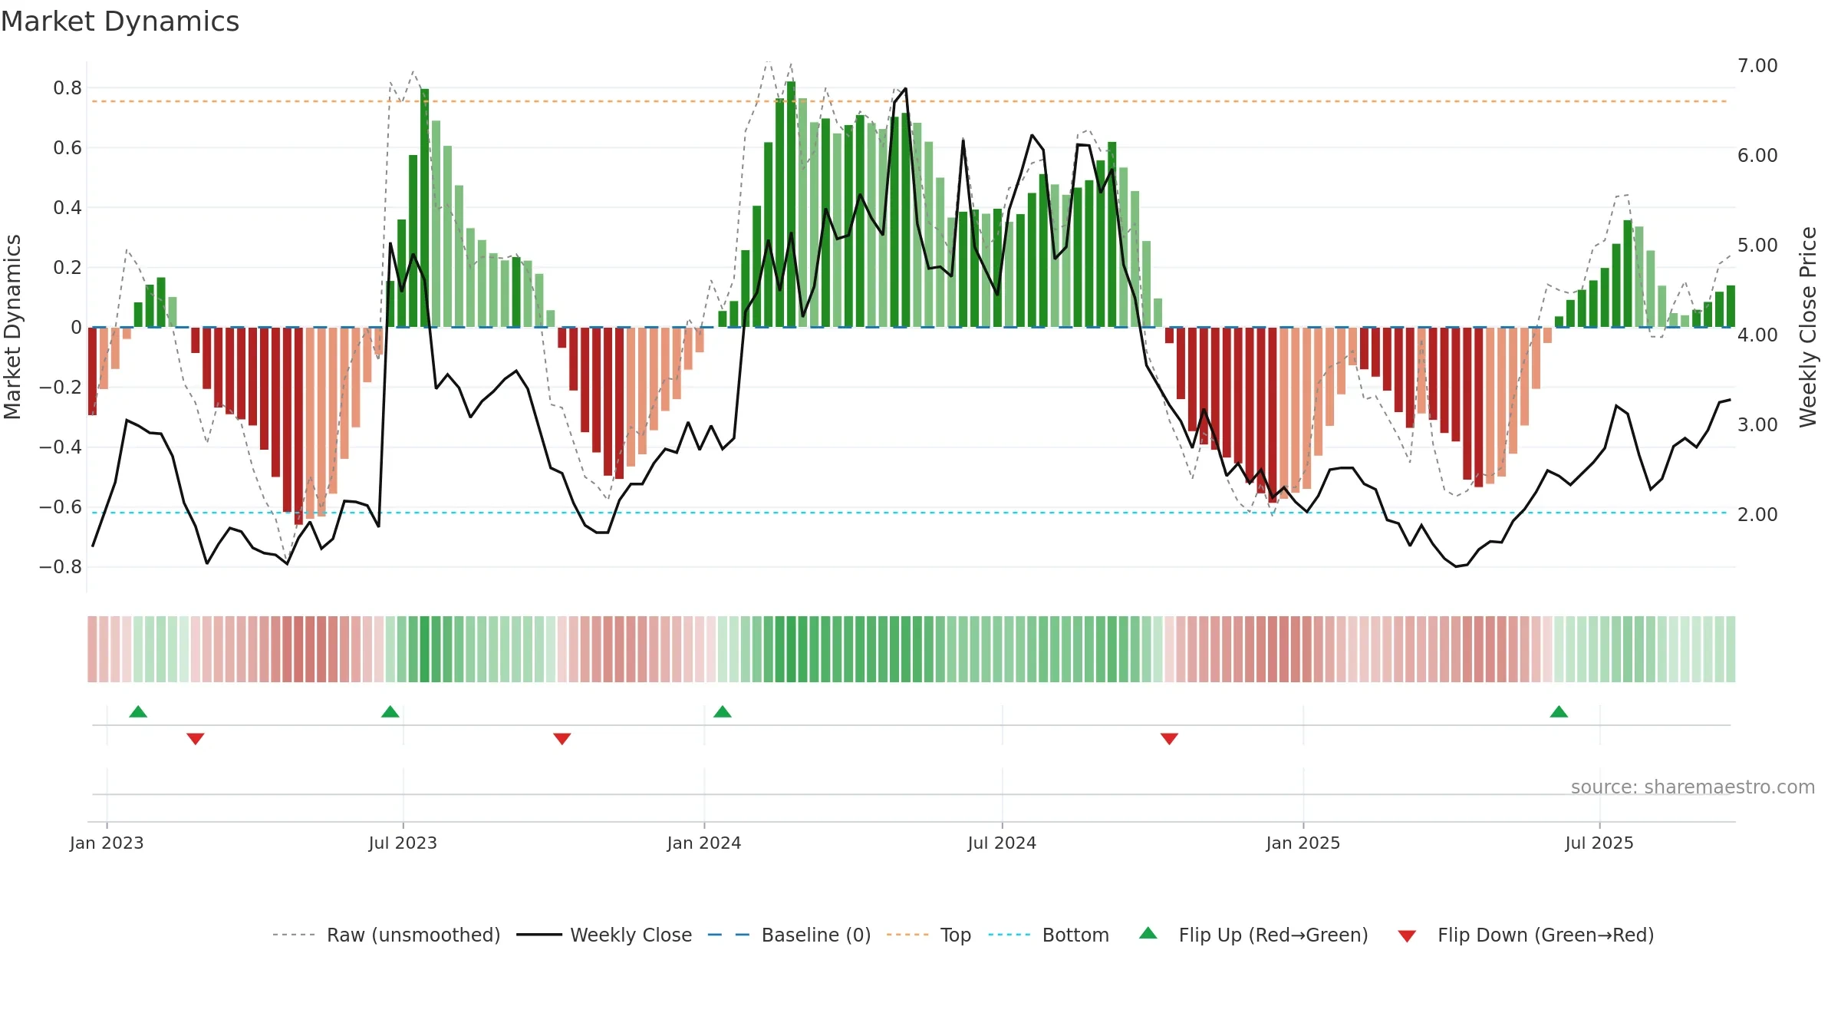Click the −0.2 left axis tick label

tap(60, 388)
